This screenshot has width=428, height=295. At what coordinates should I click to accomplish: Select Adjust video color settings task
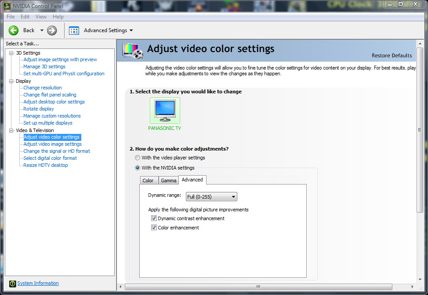coord(51,137)
